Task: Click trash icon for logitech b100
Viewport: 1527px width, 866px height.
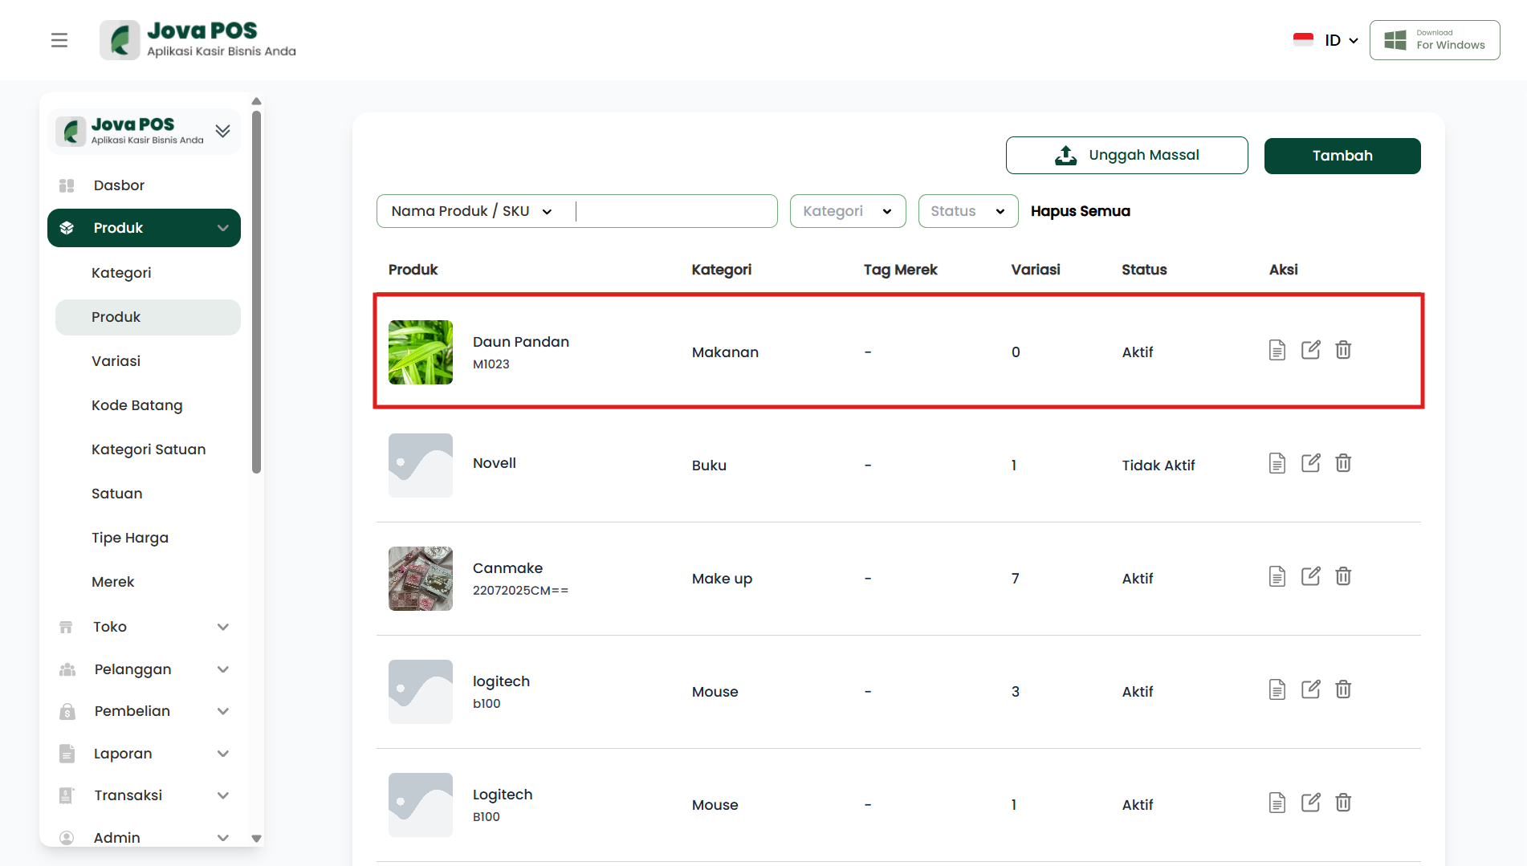Action: (1343, 690)
